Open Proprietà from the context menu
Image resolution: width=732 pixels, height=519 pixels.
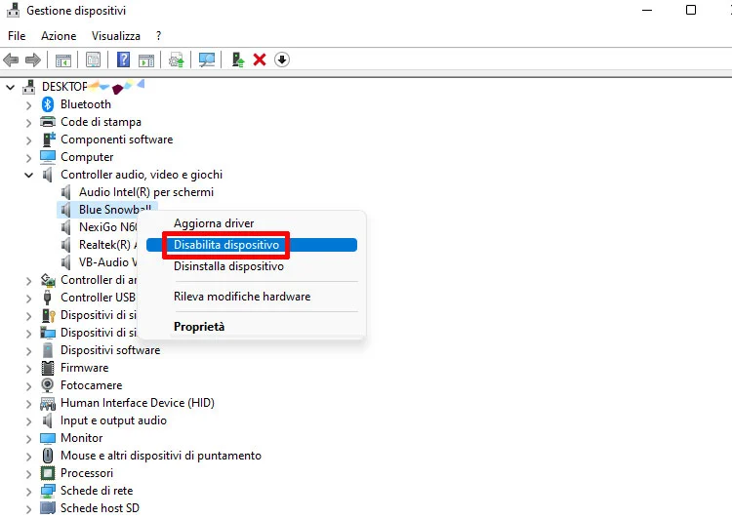[x=199, y=327]
